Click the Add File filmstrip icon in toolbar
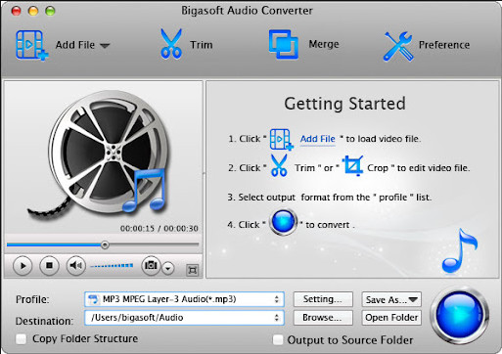Viewport: 502px width, 354px height. pyautogui.click(x=31, y=45)
